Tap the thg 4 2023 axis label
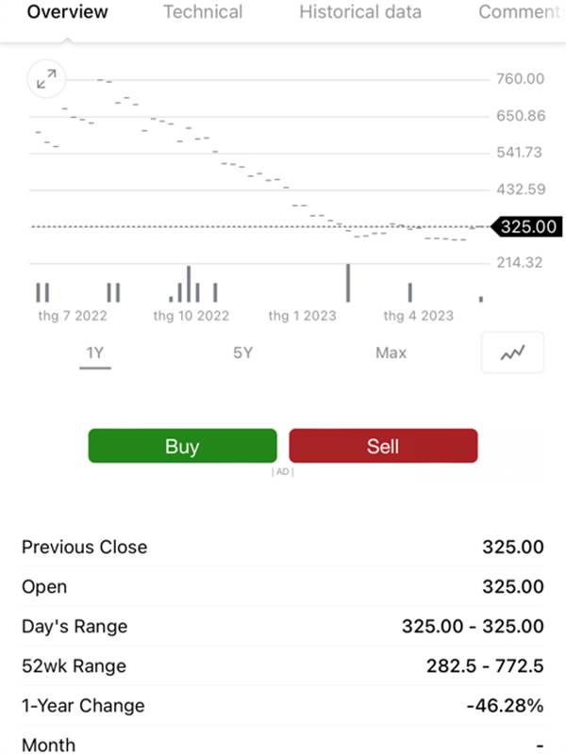Image resolution: width=566 pixels, height=754 pixels. 418,316
